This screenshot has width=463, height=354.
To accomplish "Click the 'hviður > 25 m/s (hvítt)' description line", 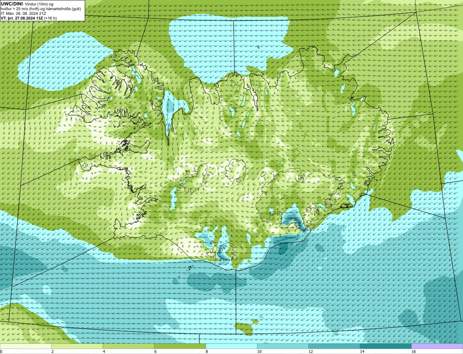I will coord(42,8).
